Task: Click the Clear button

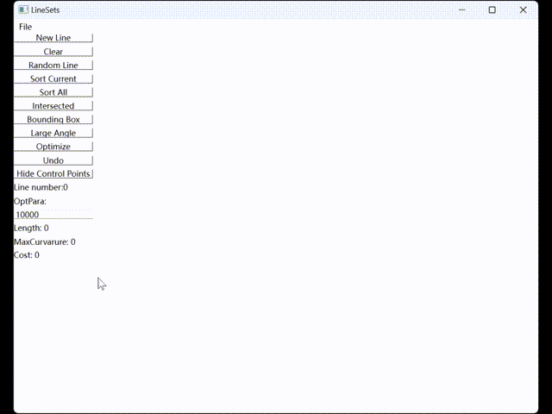Action: [x=53, y=52]
